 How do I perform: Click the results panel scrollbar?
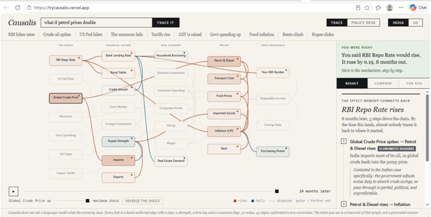(427, 128)
